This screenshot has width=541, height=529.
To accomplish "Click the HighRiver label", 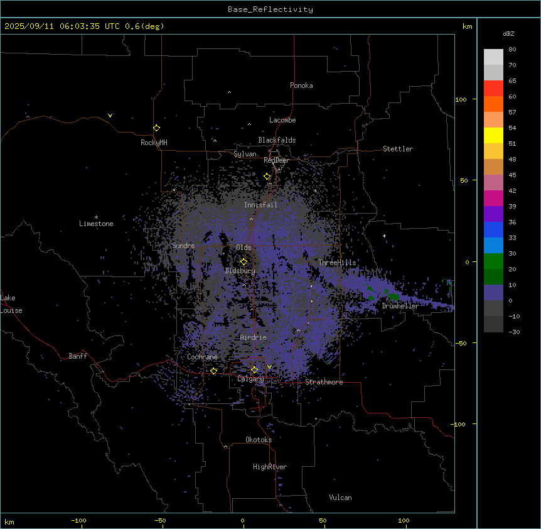I will pos(270,467).
